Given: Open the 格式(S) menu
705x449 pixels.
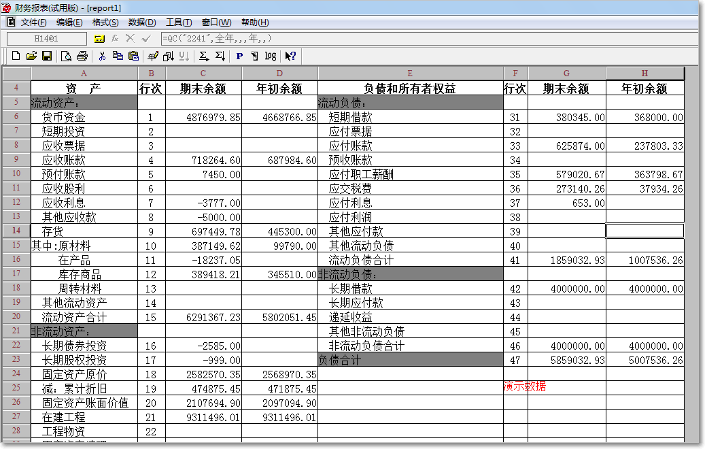Looking at the screenshot, I should pos(105,22).
